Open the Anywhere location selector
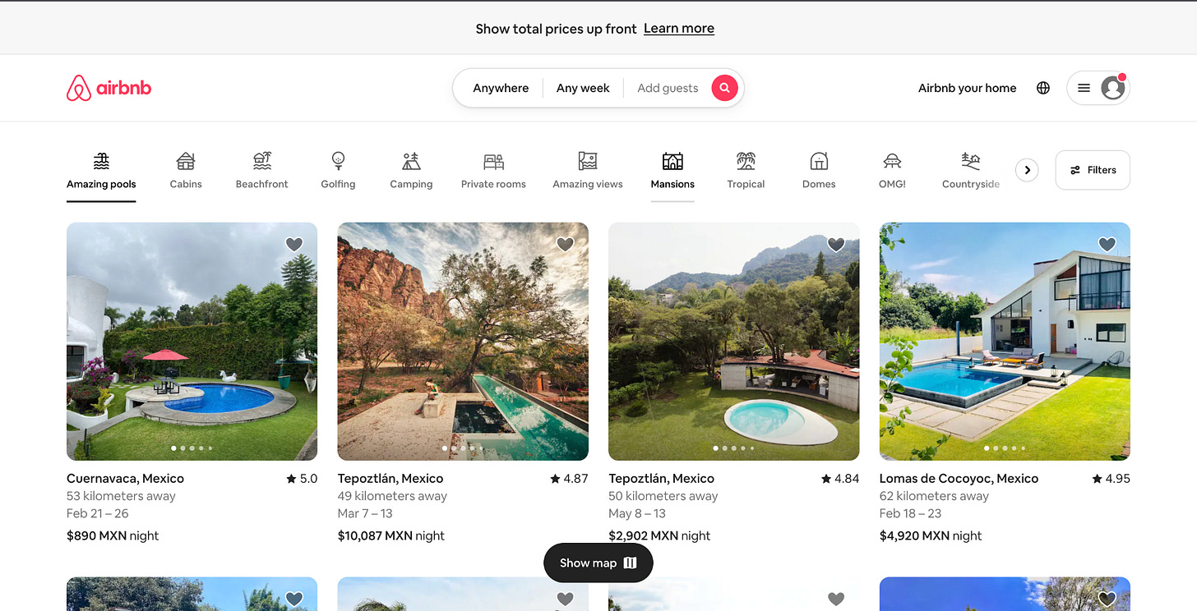Viewport: 1197px width, 611px height. pyautogui.click(x=501, y=88)
